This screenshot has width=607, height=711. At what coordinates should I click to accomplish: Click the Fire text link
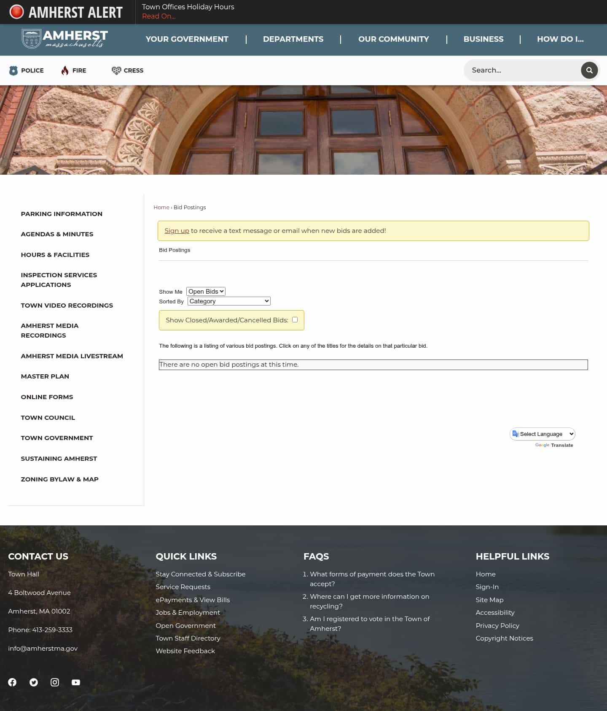pos(79,70)
